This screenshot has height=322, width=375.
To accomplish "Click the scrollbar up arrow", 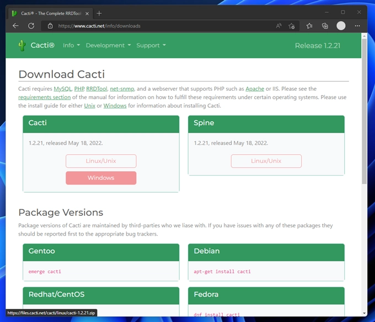I will 364,36.
